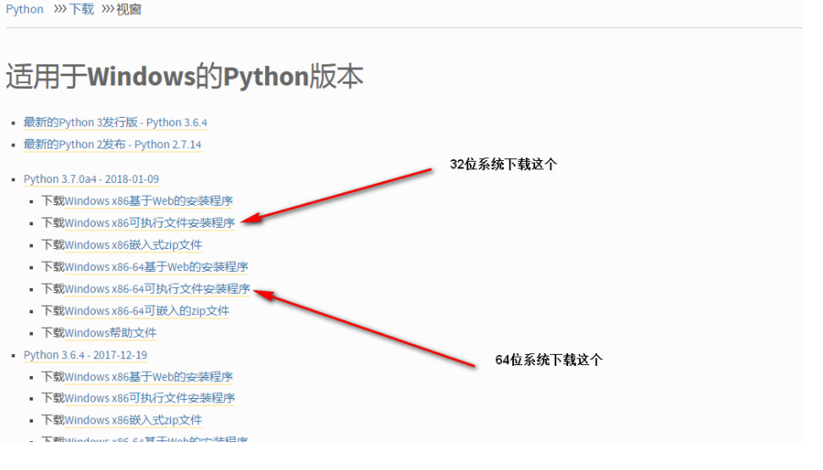Download Windows x86基于Web的安装程序 under Python 3.7.0a4
Viewport: 823px width, 470px height.
click(149, 202)
